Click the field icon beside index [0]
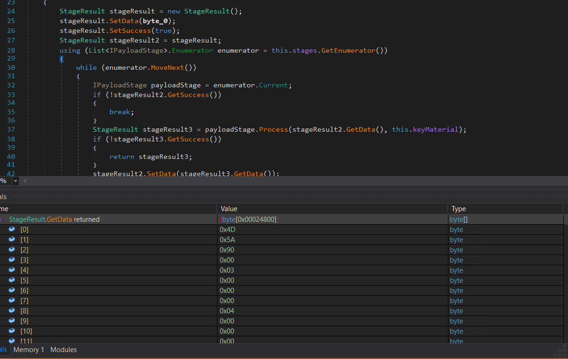The height and width of the screenshot is (359, 568). pyautogui.click(x=12, y=229)
